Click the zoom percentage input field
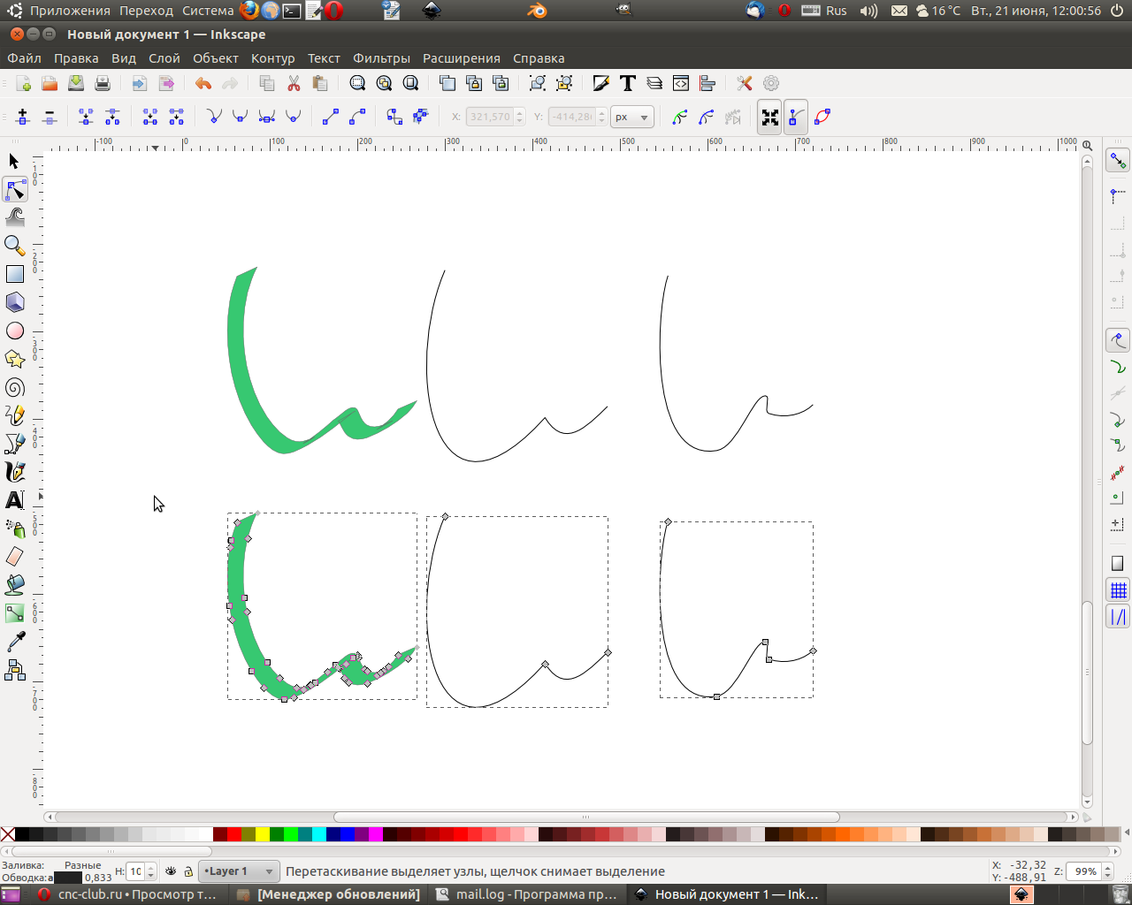Screen dimensions: 1132x905 coord(1083,871)
